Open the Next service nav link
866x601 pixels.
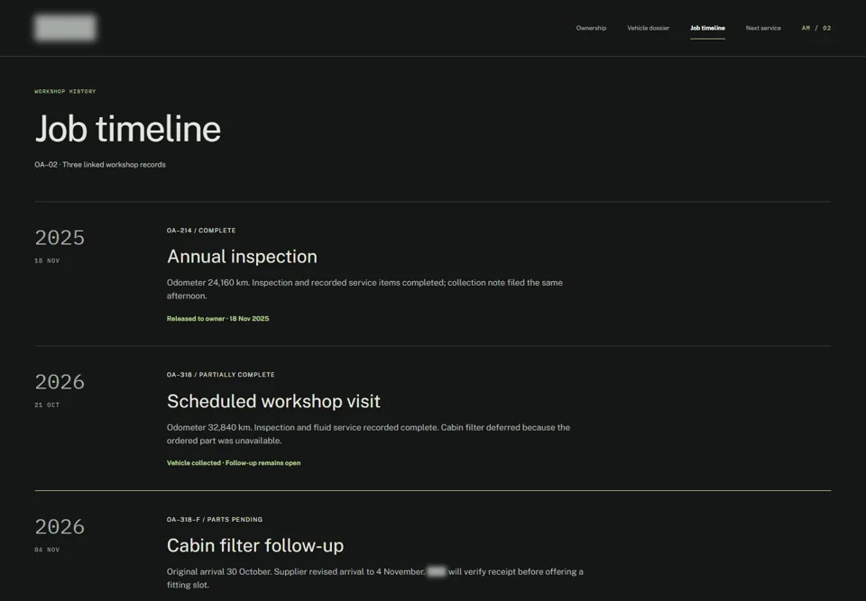763,28
